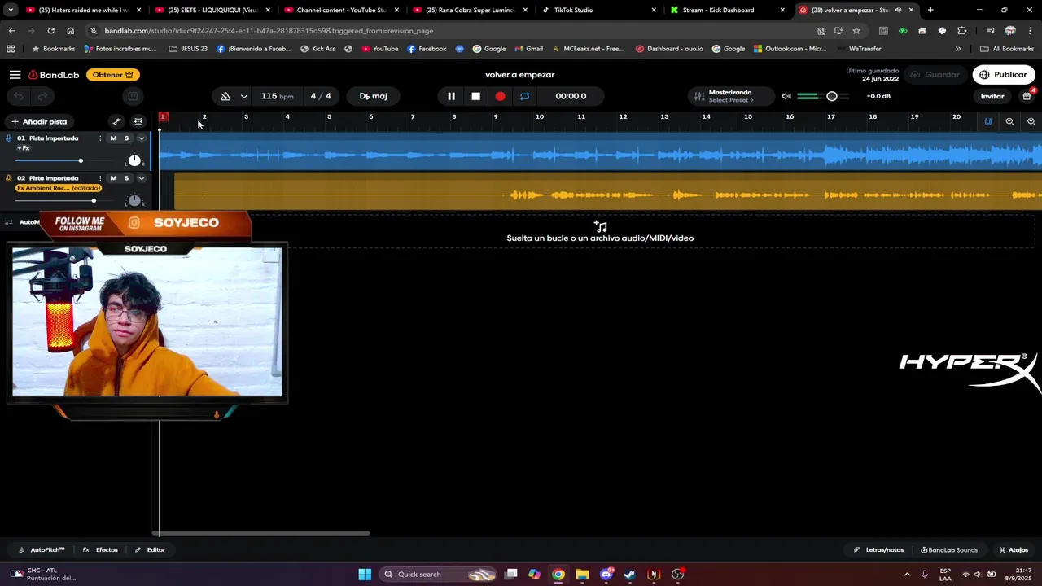Toggle snap-to-grid magnet
The height and width of the screenshot is (586, 1042).
pyautogui.click(x=988, y=122)
